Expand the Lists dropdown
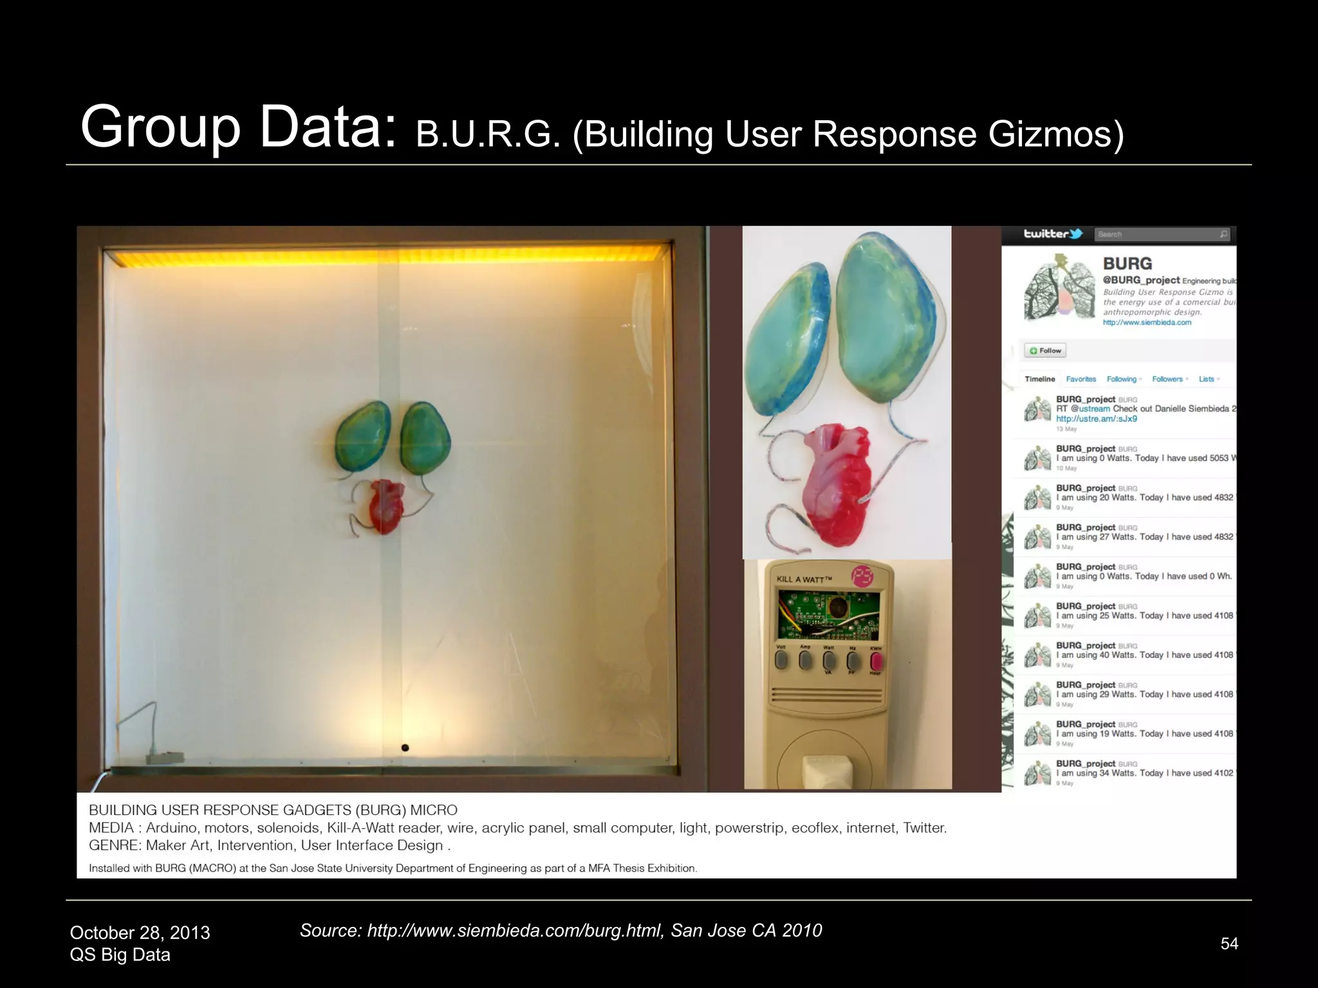 click(x=1209, y=380)
